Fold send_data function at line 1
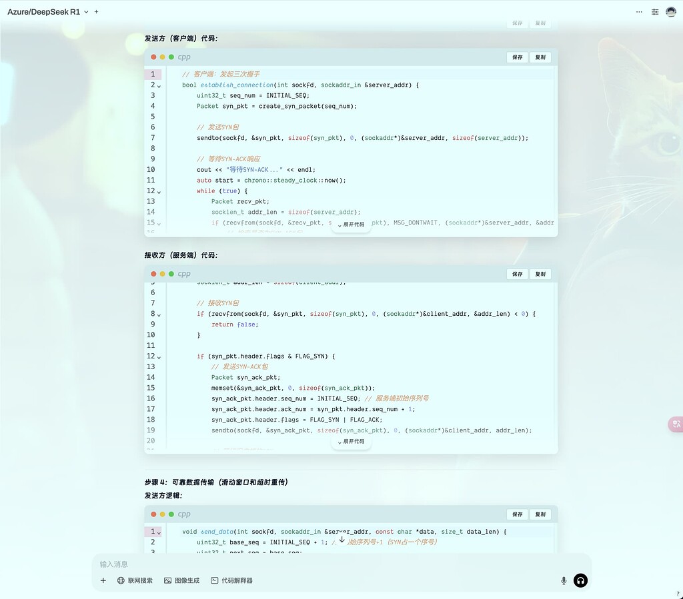This screenshot has width=683, height=599. click(x=159, y=533)
